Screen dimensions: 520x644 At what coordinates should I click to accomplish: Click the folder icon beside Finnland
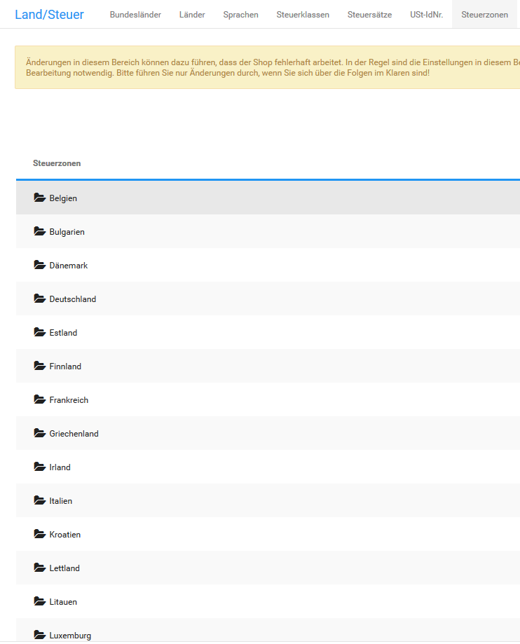click(x=39, y=366)
